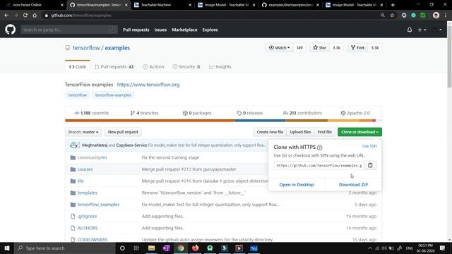Switch clone method with Use SSH
The image size is (452, 254).
coord(369,146)
